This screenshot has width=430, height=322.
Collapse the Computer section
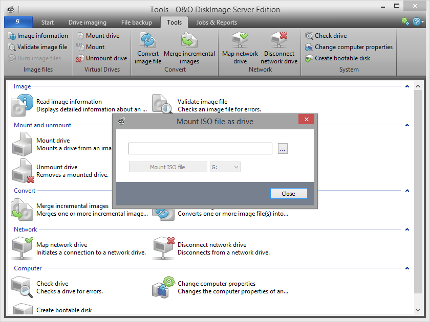point(407,268)
